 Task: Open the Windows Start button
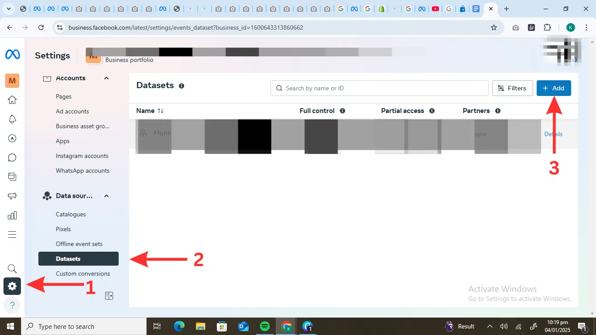coord(10,326)
